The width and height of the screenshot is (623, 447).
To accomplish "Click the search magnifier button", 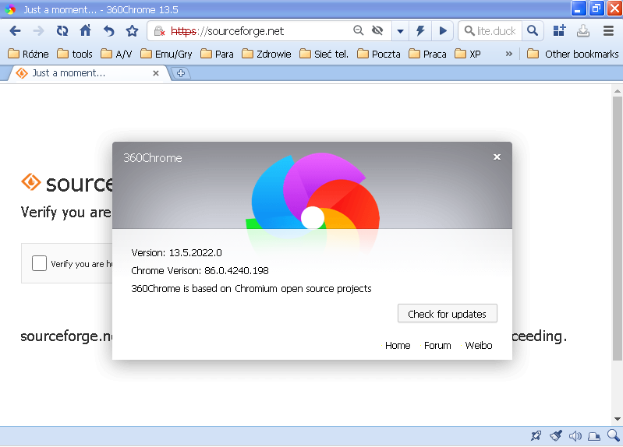I will tap(533, 31).
